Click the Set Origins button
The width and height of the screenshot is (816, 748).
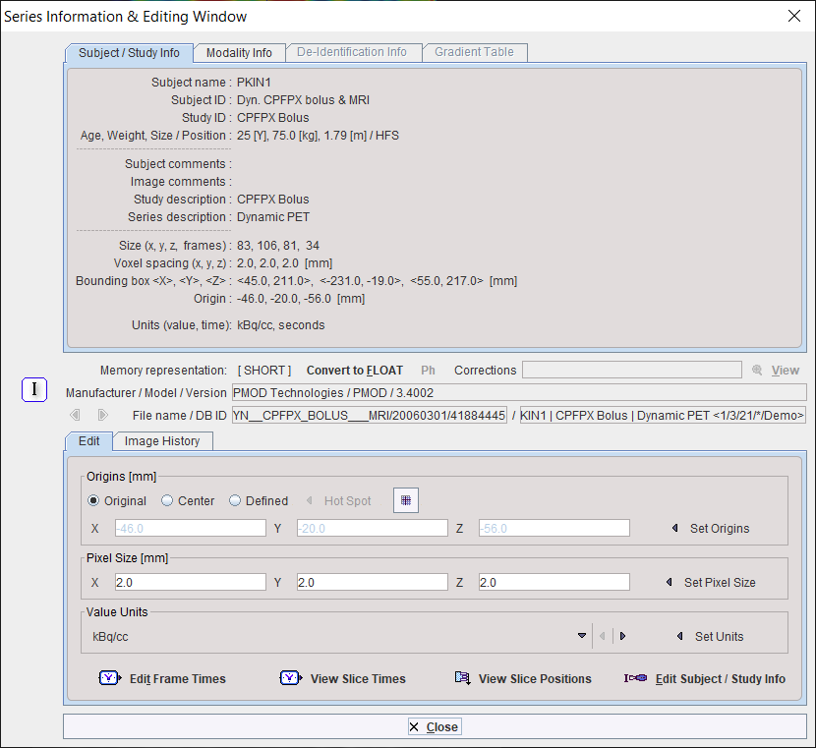(720, 529)
